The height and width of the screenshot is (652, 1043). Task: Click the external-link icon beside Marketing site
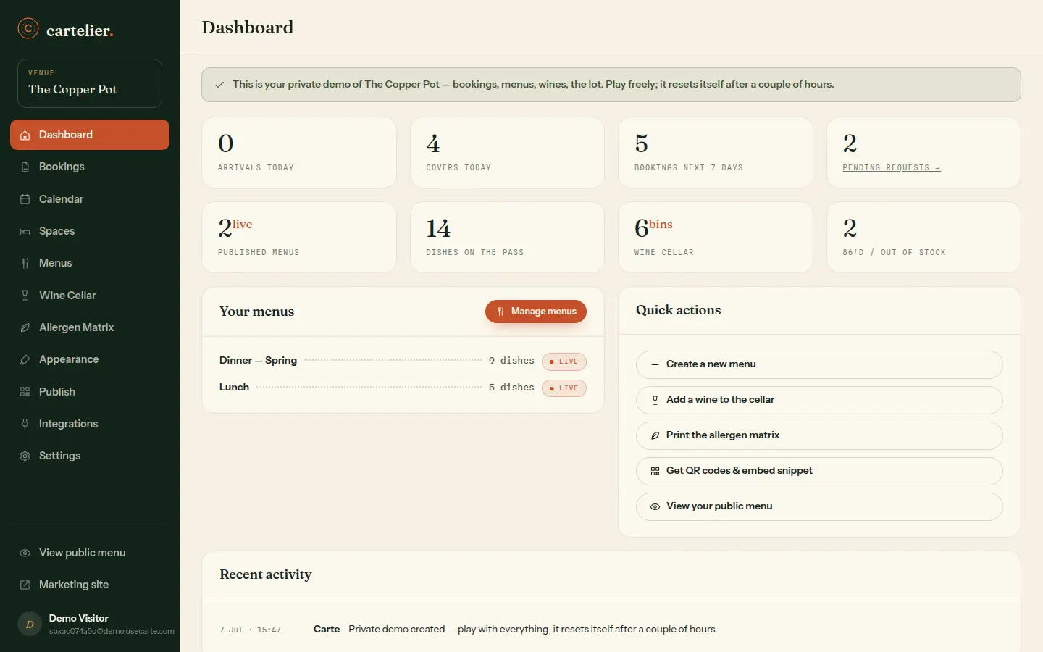(x=25, y=585)
